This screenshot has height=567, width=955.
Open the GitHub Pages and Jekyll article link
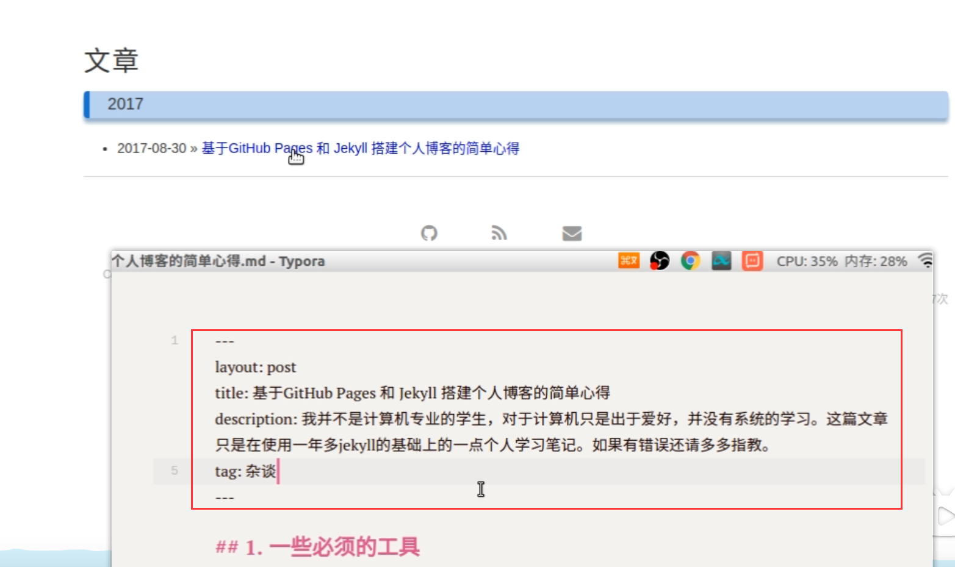pos(361,148)
